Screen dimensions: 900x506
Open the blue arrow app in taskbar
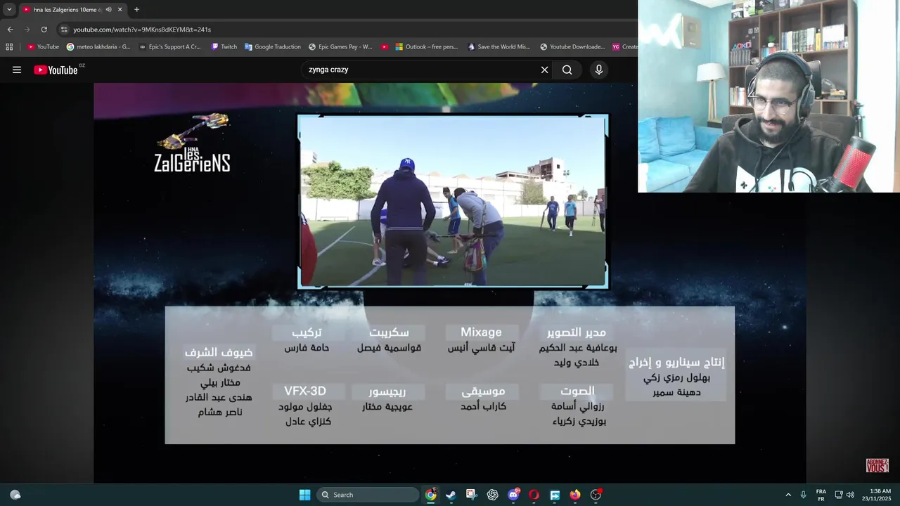point(555,495)
